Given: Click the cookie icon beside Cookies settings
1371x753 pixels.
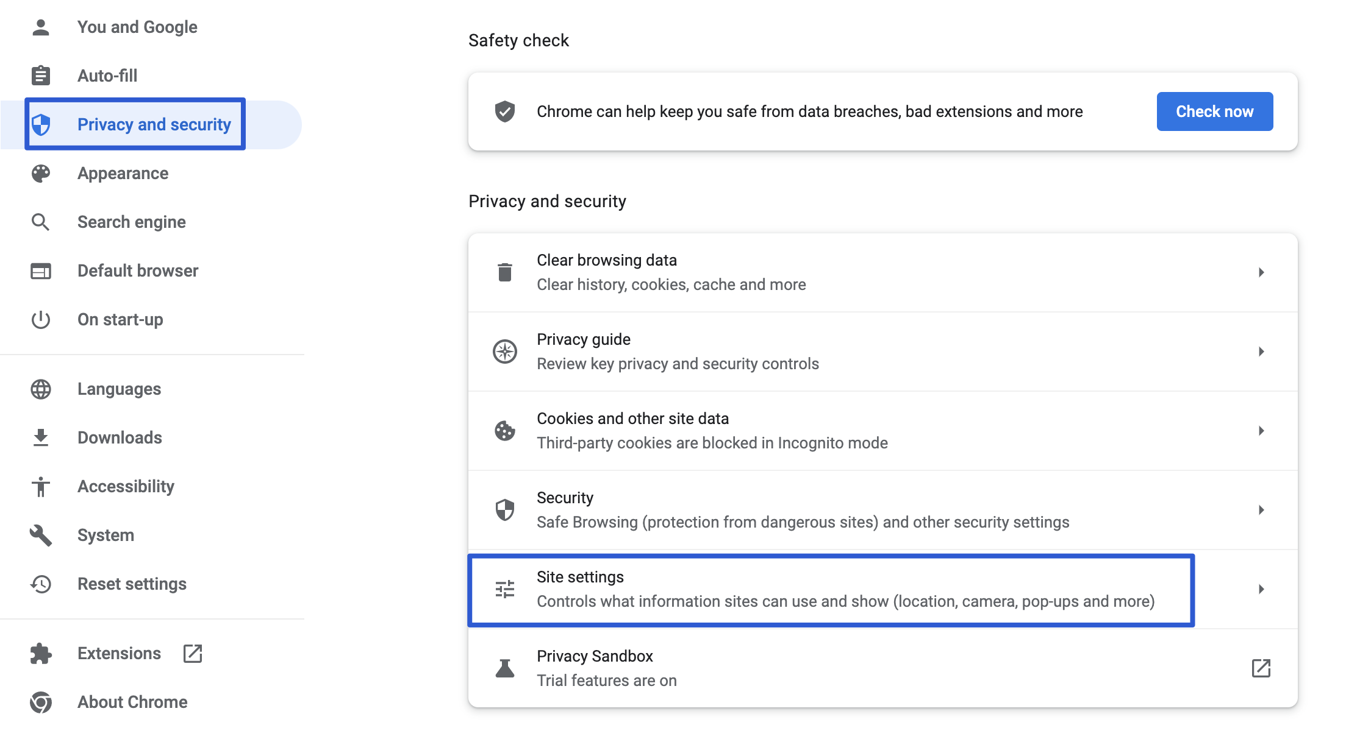Looking at the screenshot, I should [505, 431].
